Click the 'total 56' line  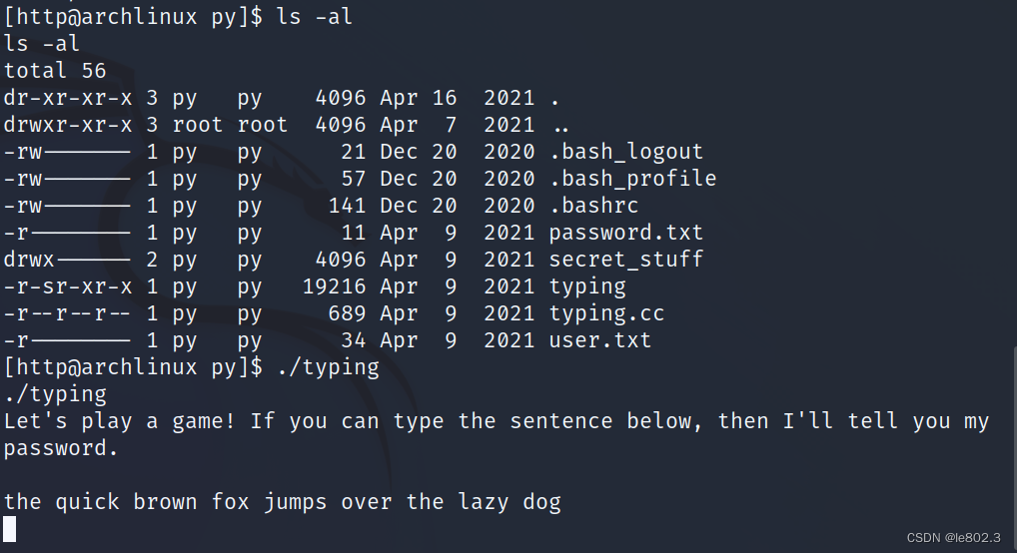pyautogui.click(x=55, y=71)
